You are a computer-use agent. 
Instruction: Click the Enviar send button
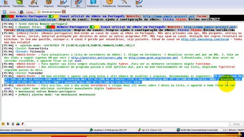pos(236,124)
